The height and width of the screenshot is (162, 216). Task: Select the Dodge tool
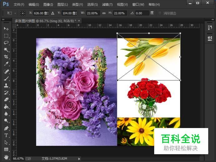click(6, 121)
